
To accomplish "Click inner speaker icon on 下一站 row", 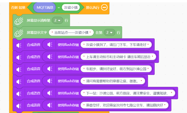I will coord(50,93).
